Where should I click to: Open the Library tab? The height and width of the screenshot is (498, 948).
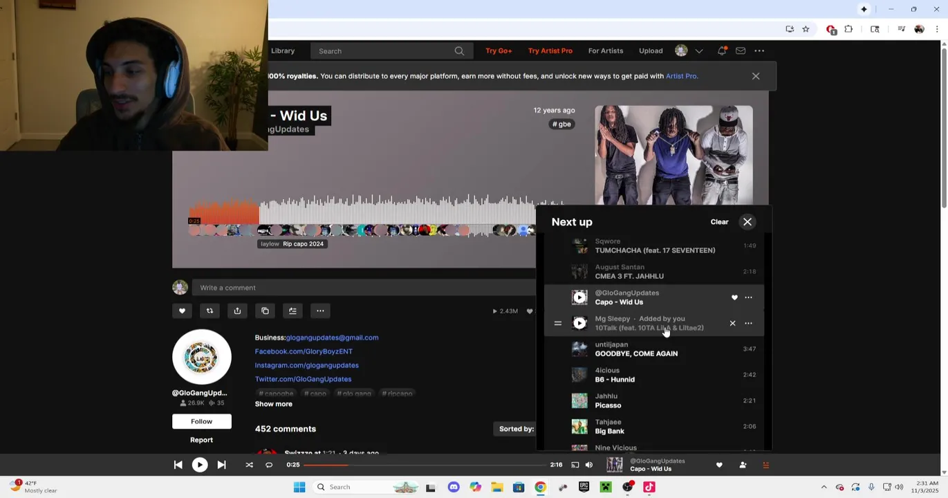point(283,50)
